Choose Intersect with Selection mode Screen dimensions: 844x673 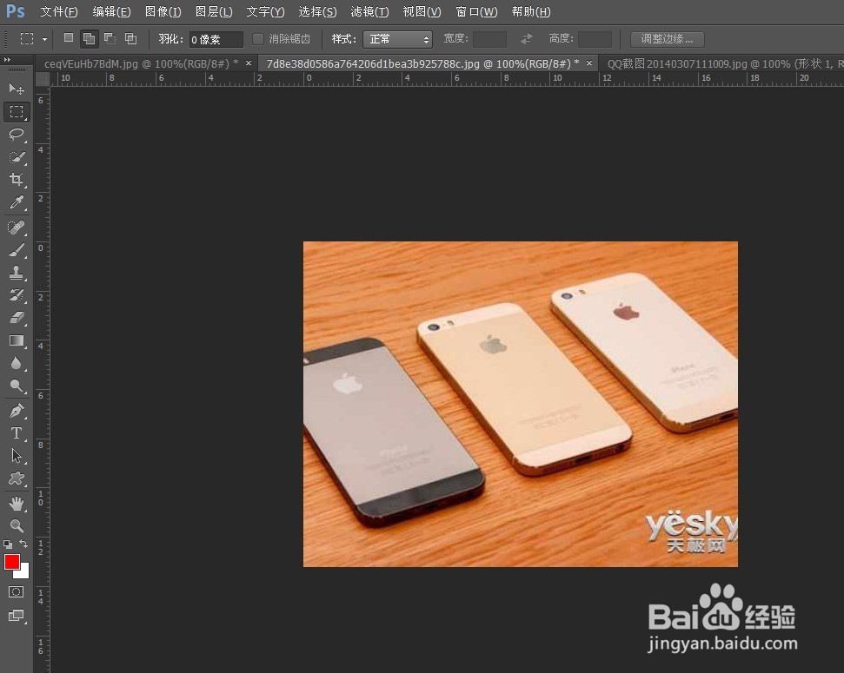[130, 38]
